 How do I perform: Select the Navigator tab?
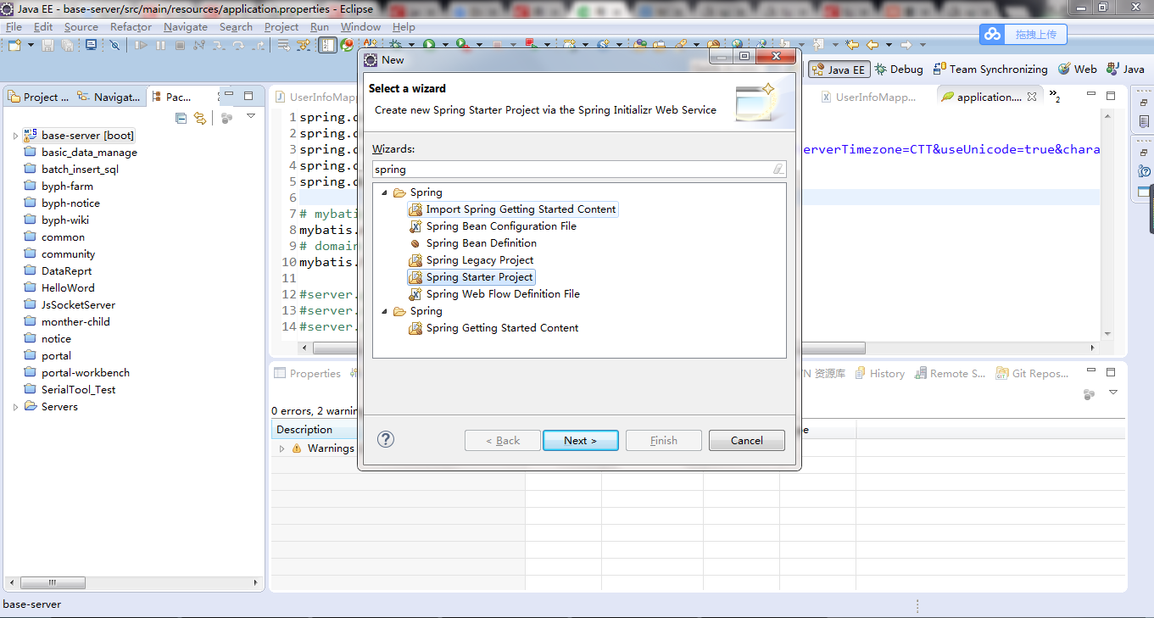point(109,97)
